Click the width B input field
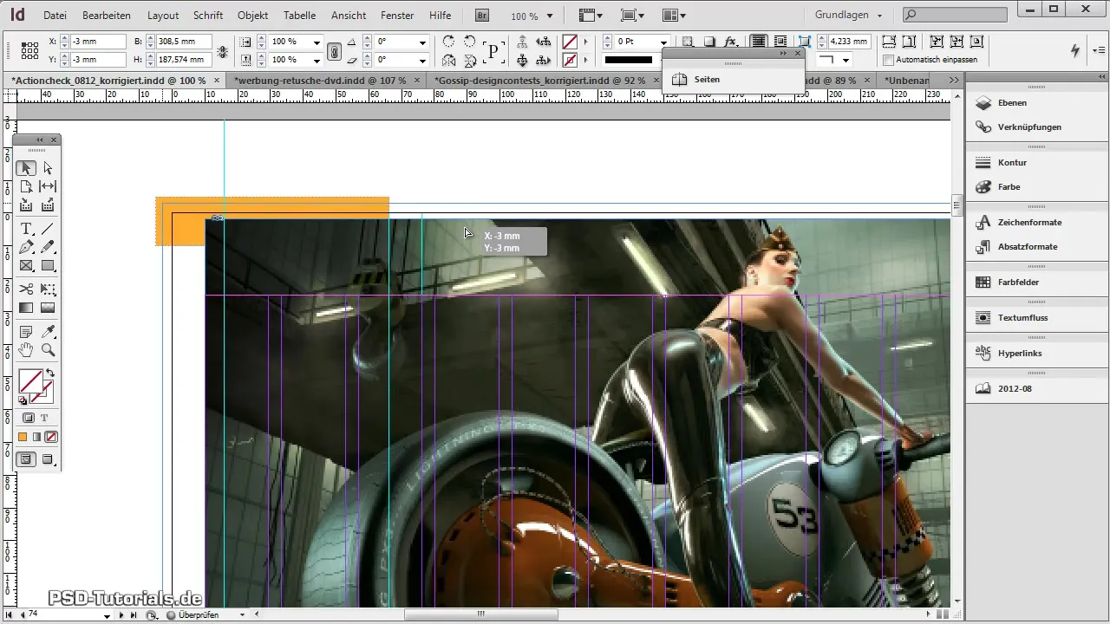 coord(183,42)
